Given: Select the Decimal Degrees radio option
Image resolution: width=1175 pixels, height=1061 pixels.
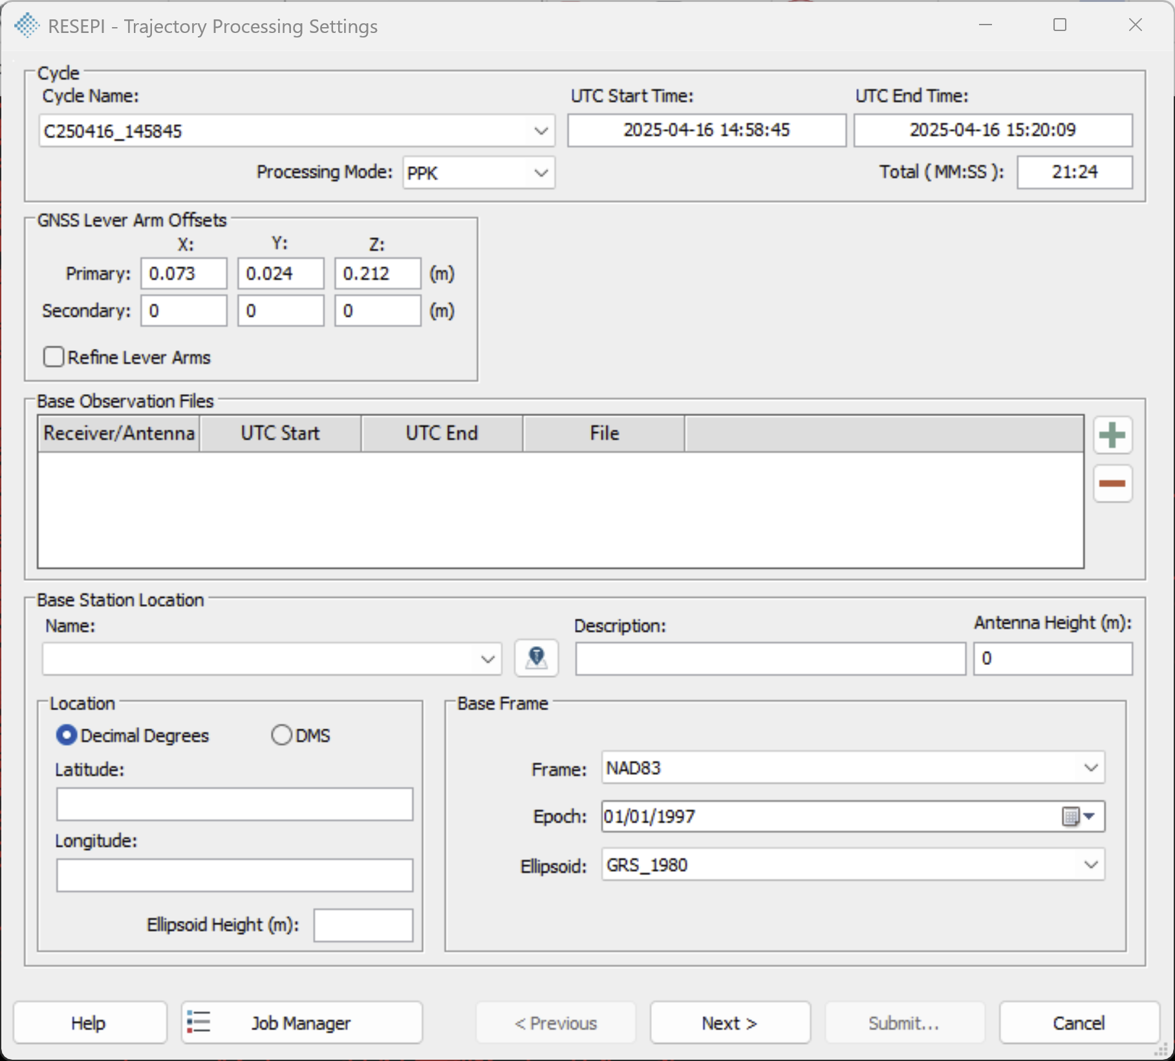Looking at the screenshot, I should pyautogui.click(x=66, y=735).
